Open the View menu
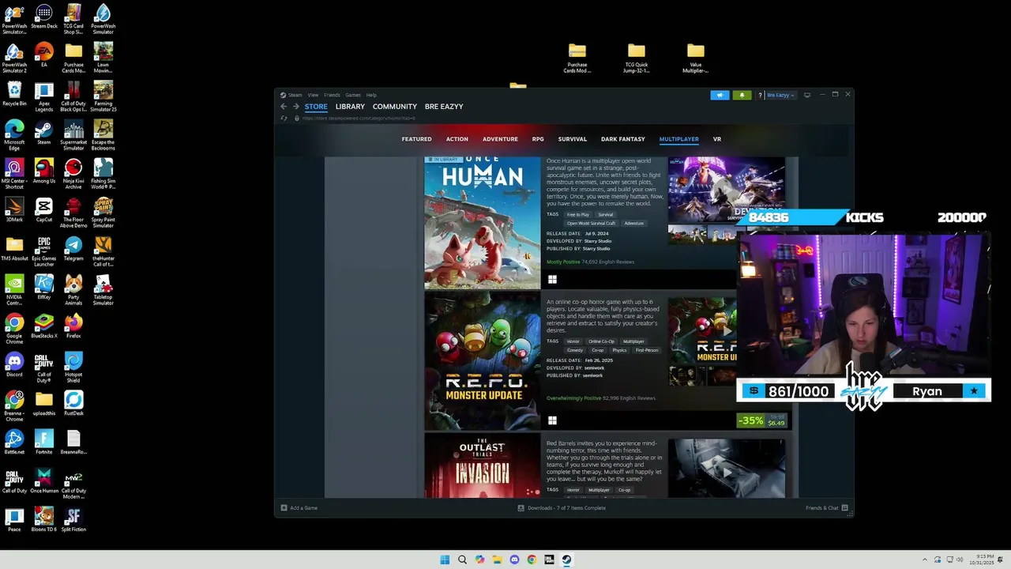The image size is (1011, 569). (x=314, y=95)
